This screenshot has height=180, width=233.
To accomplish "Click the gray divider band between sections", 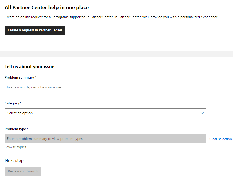I will tap(116, 54).
